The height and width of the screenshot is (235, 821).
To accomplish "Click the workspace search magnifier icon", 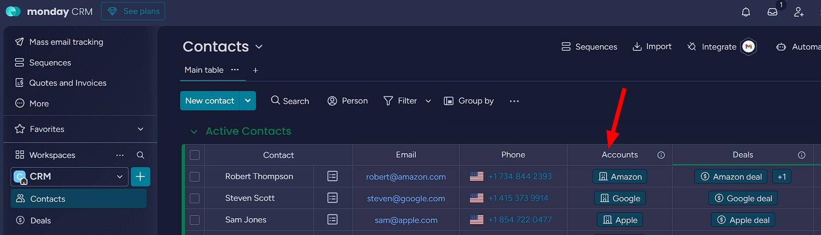I will point(141,155).
